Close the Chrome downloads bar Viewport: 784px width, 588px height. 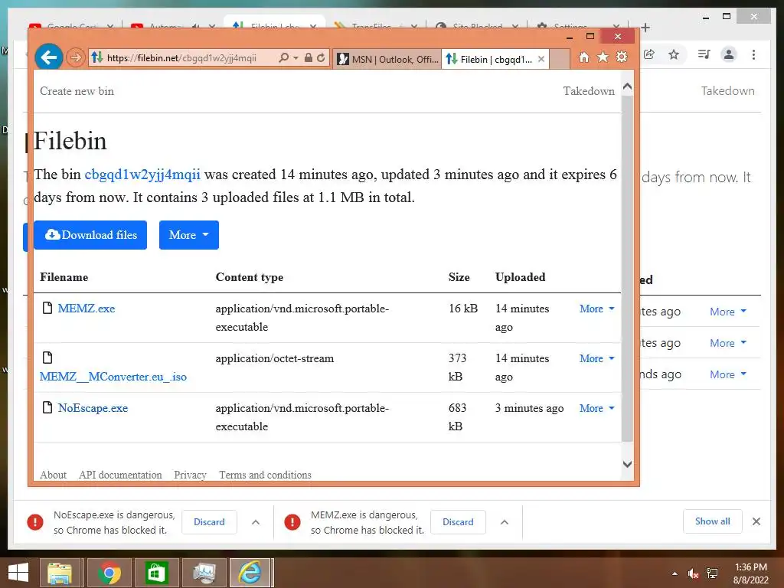click(756, 521)
